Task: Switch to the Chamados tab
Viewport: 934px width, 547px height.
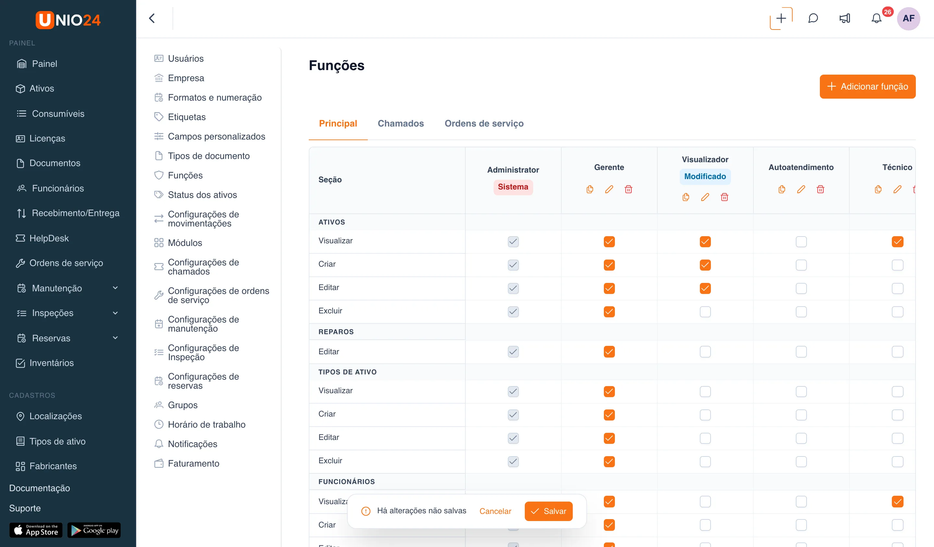Action: (x=401, y=124)
